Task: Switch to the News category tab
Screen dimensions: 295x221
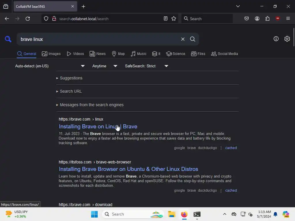Action: (97, 54)
